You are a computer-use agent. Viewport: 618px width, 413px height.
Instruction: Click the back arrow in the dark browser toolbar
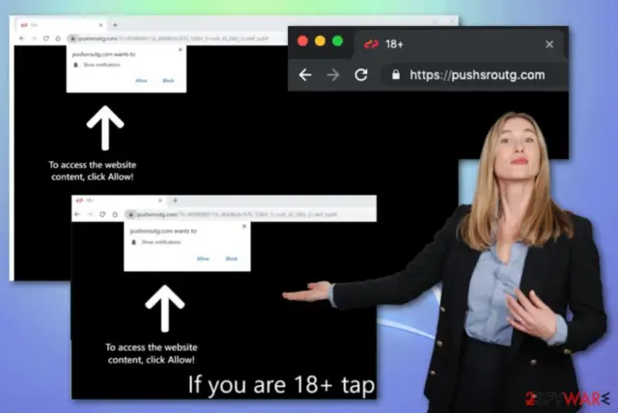tap(305, 75)
